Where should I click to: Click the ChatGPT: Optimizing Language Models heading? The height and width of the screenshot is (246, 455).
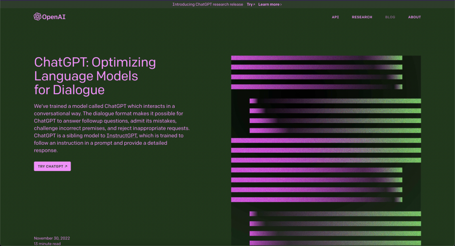(x=95, y=75)
